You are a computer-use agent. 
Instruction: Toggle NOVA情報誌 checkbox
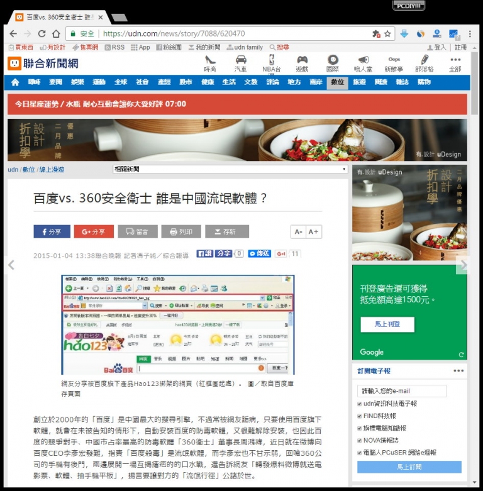click(360, 441)
